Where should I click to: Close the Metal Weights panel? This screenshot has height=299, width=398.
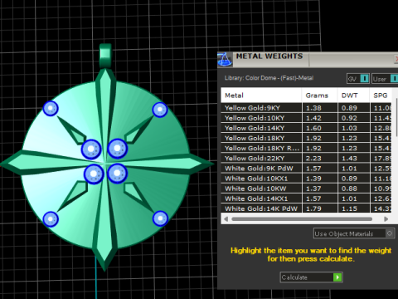coord(396,59)
